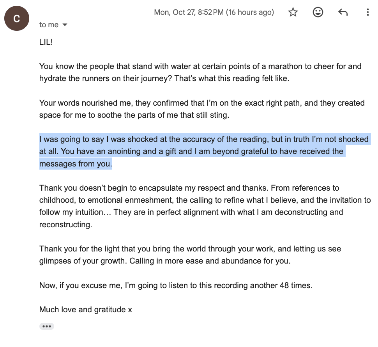Click the reply arrow icon
Screen dimensions: 378x347
[343, 12]
